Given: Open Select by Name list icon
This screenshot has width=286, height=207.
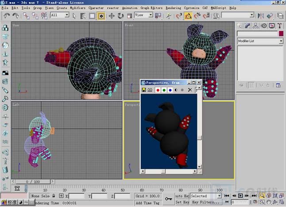Looking at the screenshot, I should coord(83,16).
